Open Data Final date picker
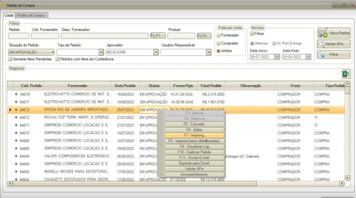356x198 pixels. tap(308, 57)
